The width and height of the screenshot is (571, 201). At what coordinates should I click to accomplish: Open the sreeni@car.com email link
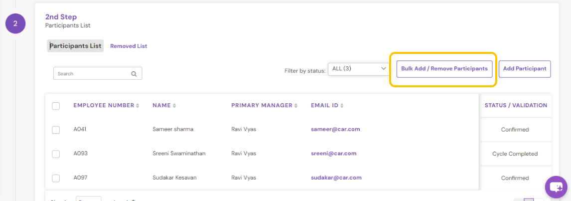pos(333,153)
